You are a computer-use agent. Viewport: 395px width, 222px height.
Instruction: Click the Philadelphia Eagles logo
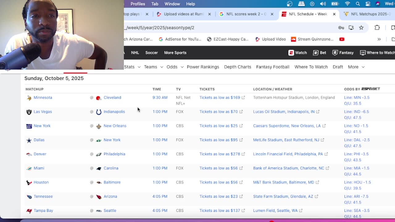click(99, 154)
